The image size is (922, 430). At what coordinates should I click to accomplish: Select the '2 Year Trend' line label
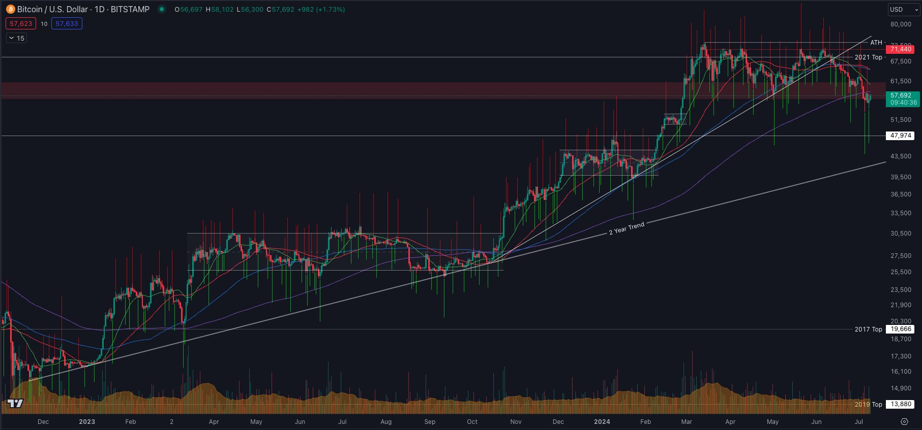click(x=627, y=228)
